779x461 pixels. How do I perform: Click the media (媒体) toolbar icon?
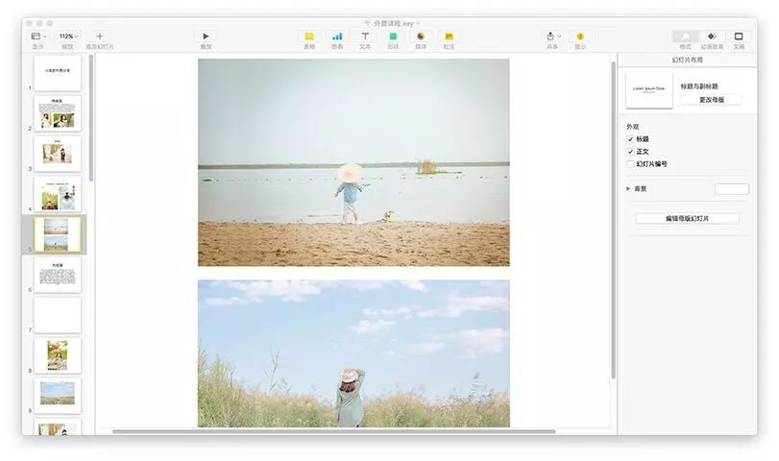coord(421,36)
